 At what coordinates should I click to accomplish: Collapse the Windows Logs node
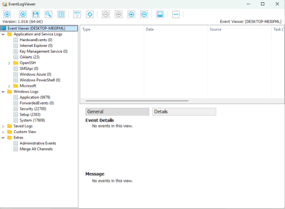(4, 92)
